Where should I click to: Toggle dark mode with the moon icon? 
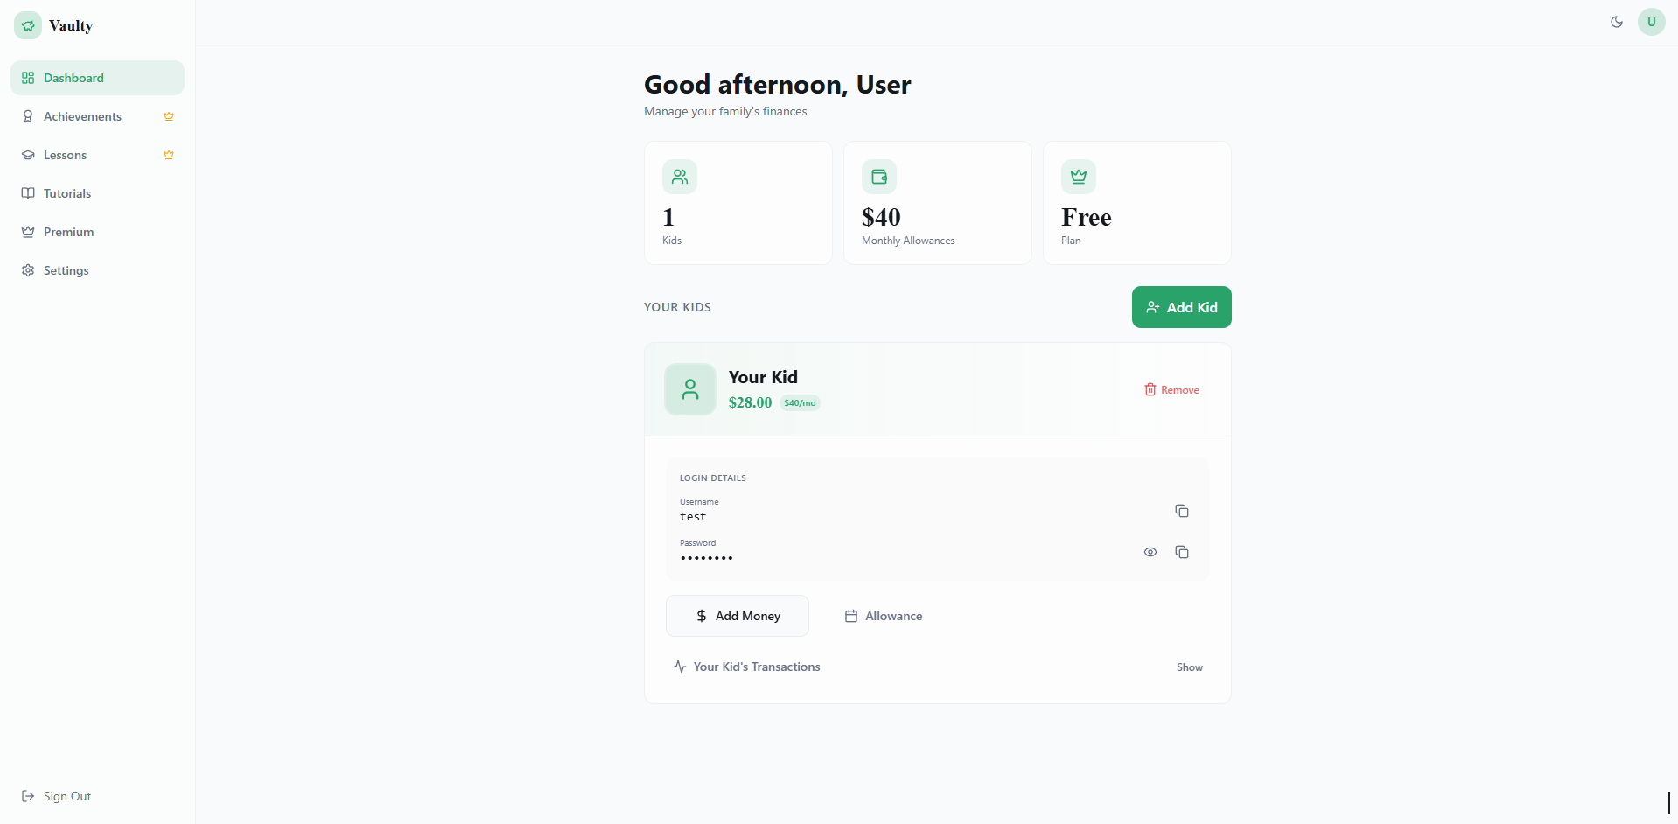[1616, 22]
